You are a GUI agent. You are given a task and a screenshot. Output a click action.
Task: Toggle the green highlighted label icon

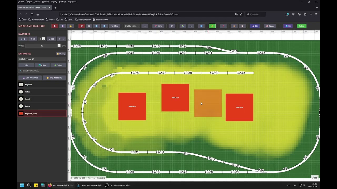pos(212,26)
